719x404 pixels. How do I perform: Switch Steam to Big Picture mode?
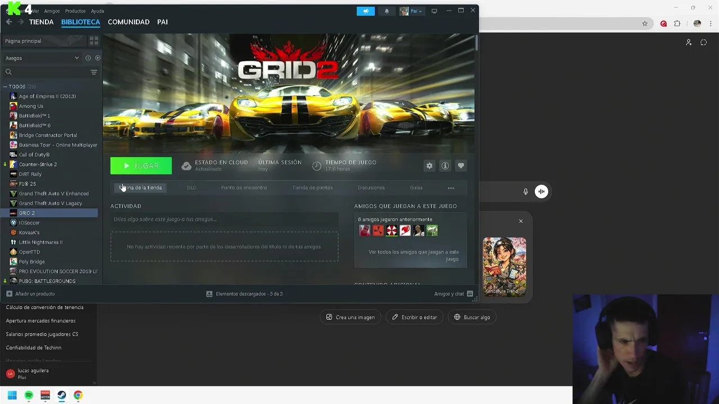434,11
